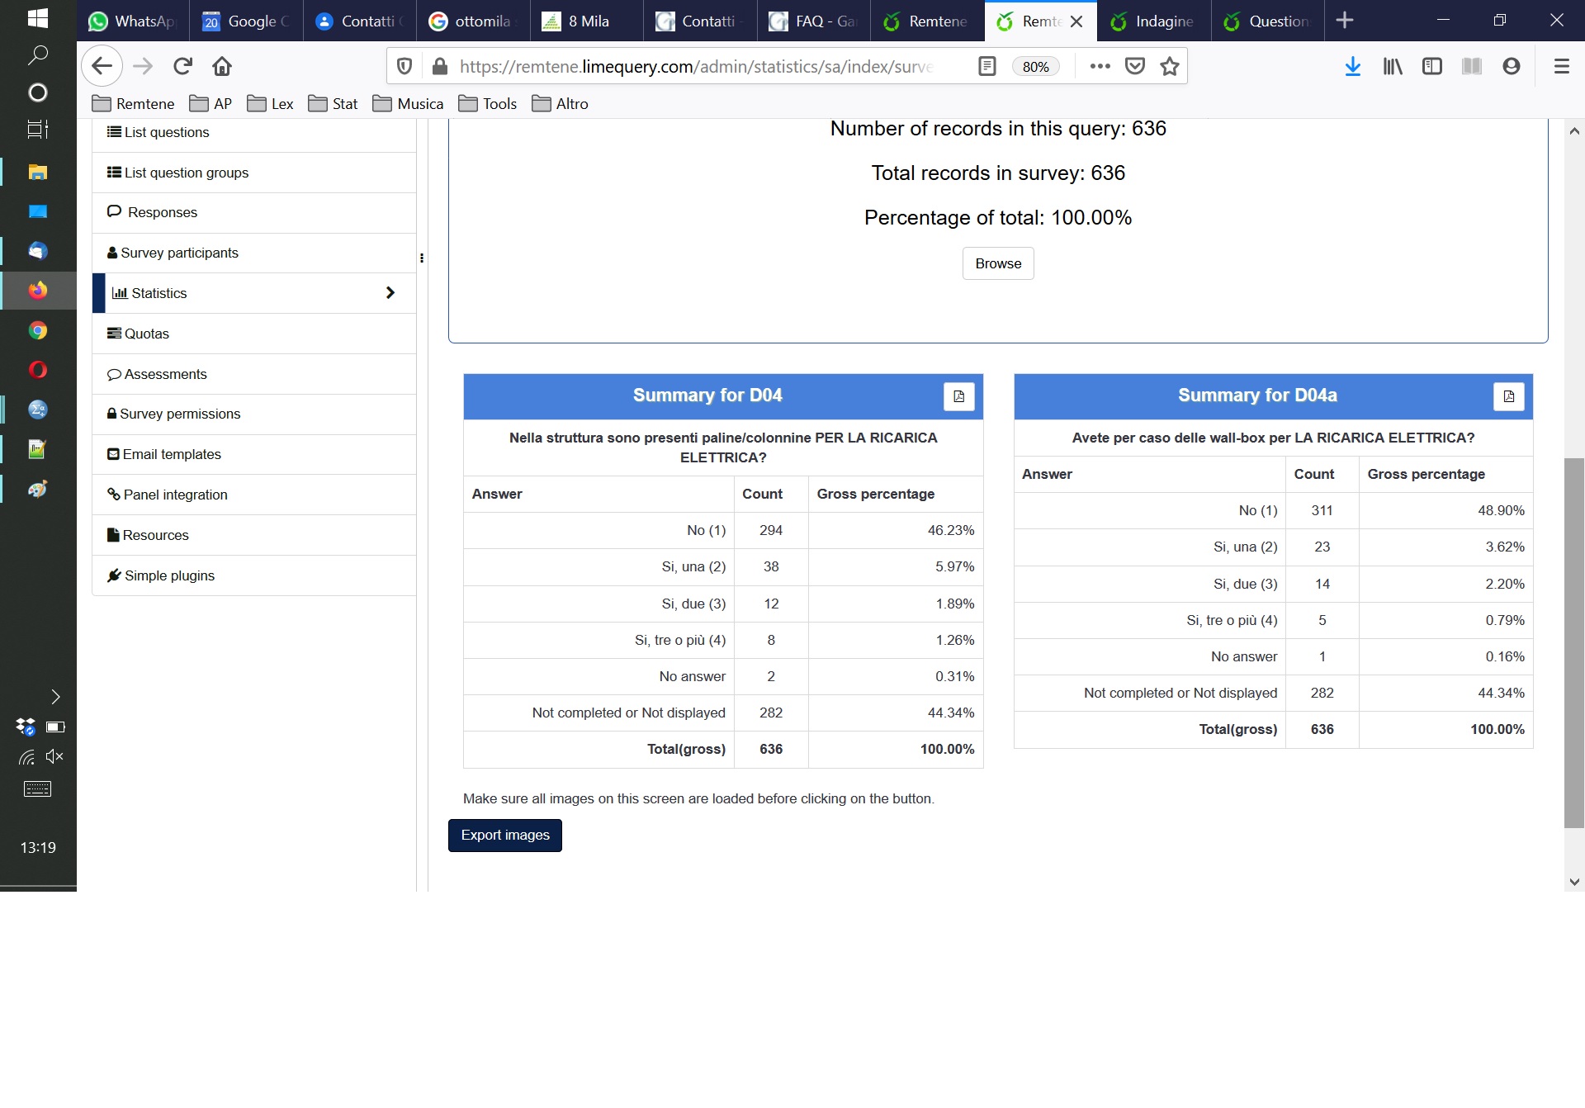Image resolution: width=1585 pixels, height=1108 pixels.
Task: Click the page vertical scrollbar thumb
Action: [x=1573, y=642]
